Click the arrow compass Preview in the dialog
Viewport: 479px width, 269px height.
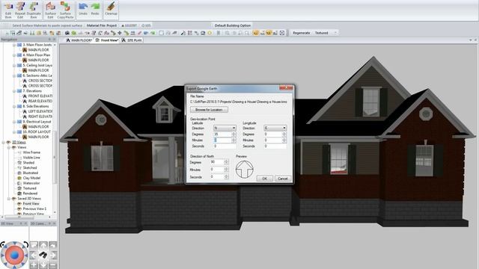tap(245, 170)
